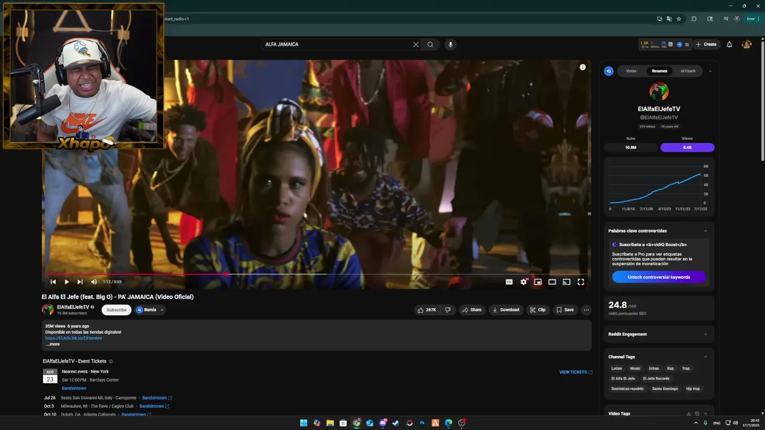This screenshot has height=430, width=765.
Task: Click Unlock controversial keywords button
Action: (x=659, y=277)
